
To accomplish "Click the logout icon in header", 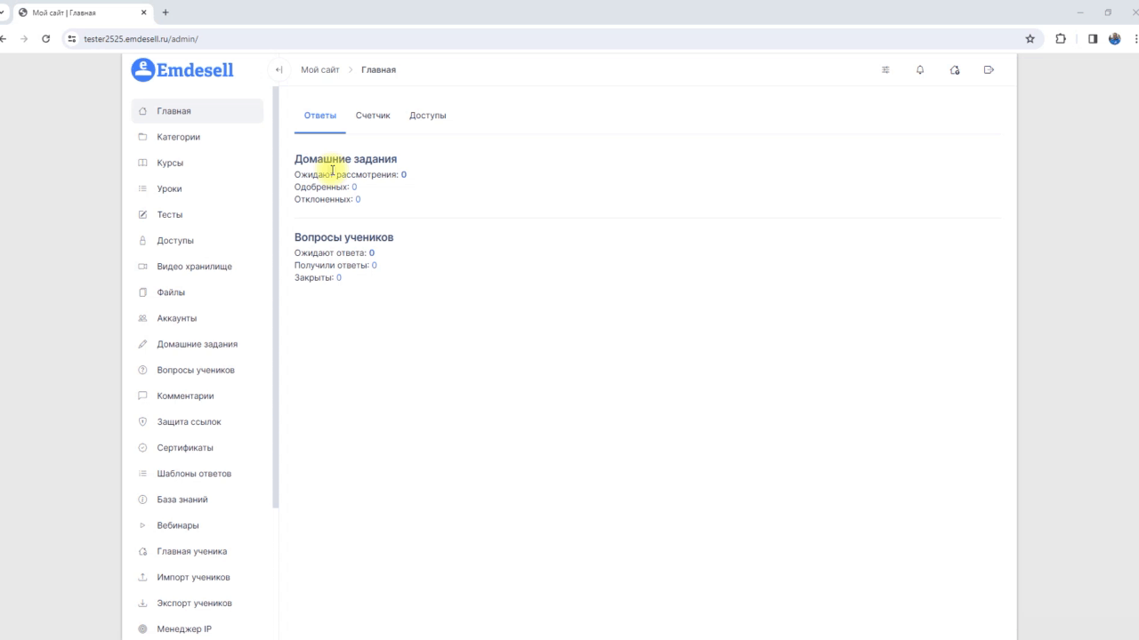I will [x=989, y=69].
